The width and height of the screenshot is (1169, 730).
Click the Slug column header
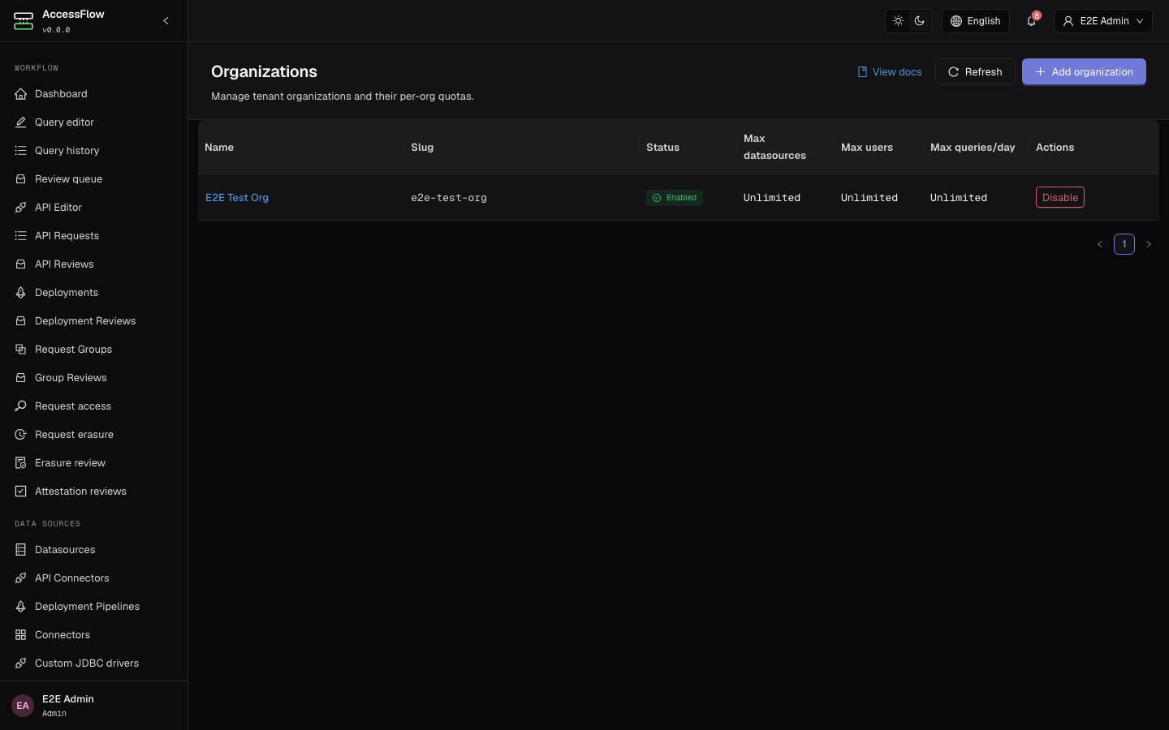(521, 148)
